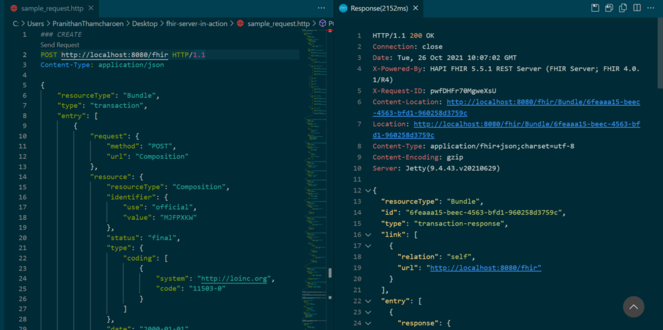Save the full response to file
This screenshot has height=330, width=663.
pyautogui.click(x=596, y=8)
